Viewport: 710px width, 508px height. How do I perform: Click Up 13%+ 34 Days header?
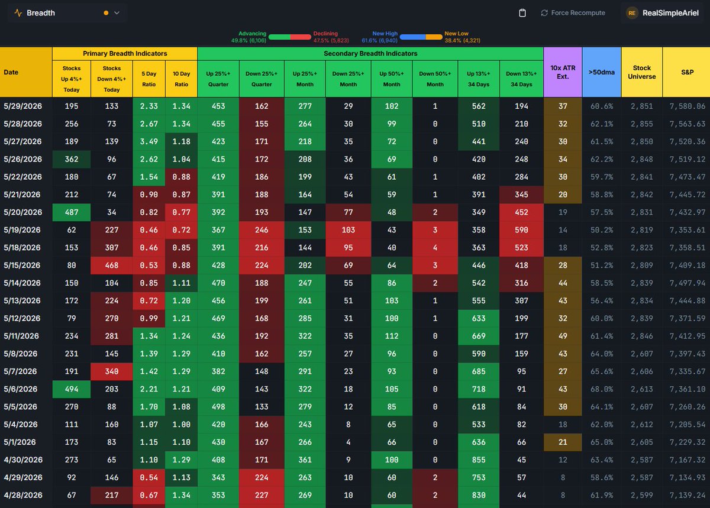[x=479, y=79]
